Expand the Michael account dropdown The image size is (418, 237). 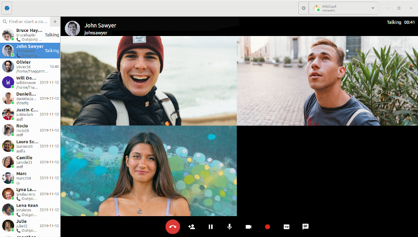coord(343,8)
